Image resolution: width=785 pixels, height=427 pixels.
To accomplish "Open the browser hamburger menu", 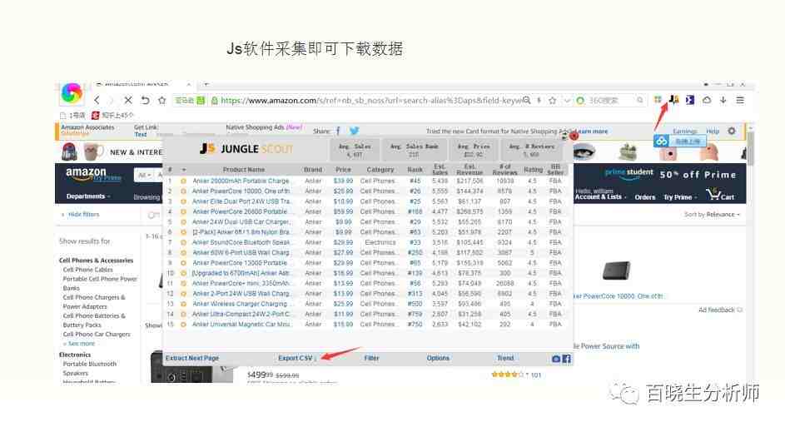I will [740, 100].
